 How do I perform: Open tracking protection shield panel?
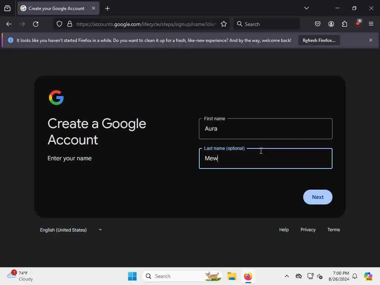click(x=59, y=24)
